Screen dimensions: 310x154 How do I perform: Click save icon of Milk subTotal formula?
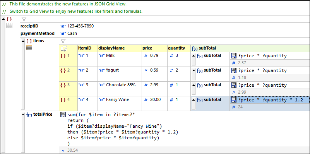point(234,56)
